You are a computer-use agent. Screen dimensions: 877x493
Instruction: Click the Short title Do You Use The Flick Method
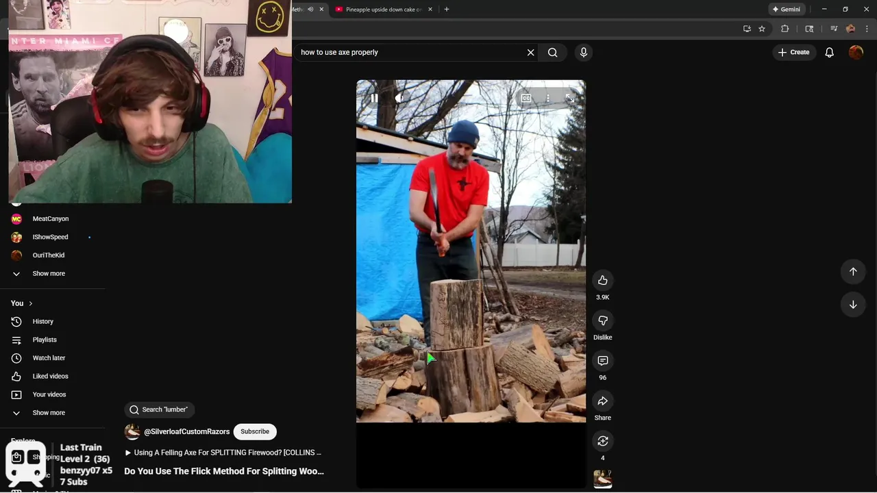[x=224, y=471]
